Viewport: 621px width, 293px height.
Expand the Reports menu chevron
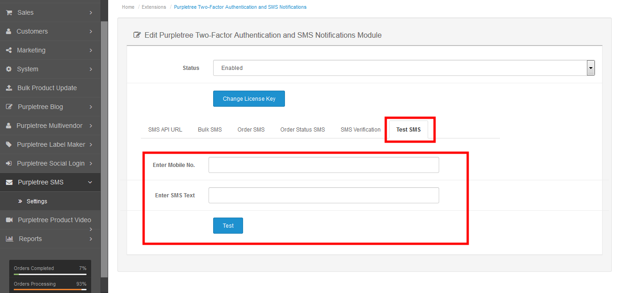[x=91, y=239]
